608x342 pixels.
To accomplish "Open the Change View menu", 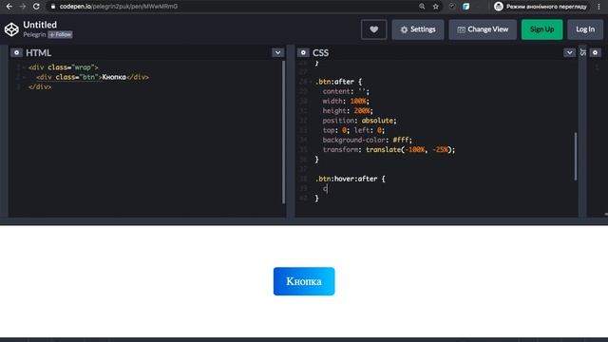I will point(483,29).
